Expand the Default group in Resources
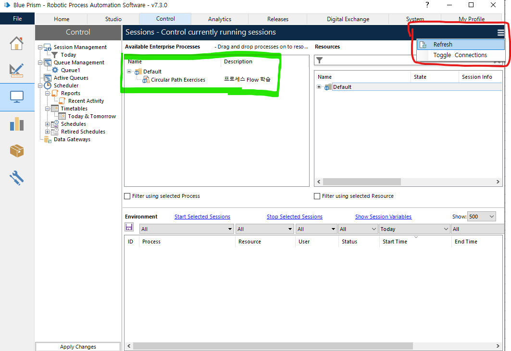The height and width of the screenshot is (351, 511). (319, 86)
